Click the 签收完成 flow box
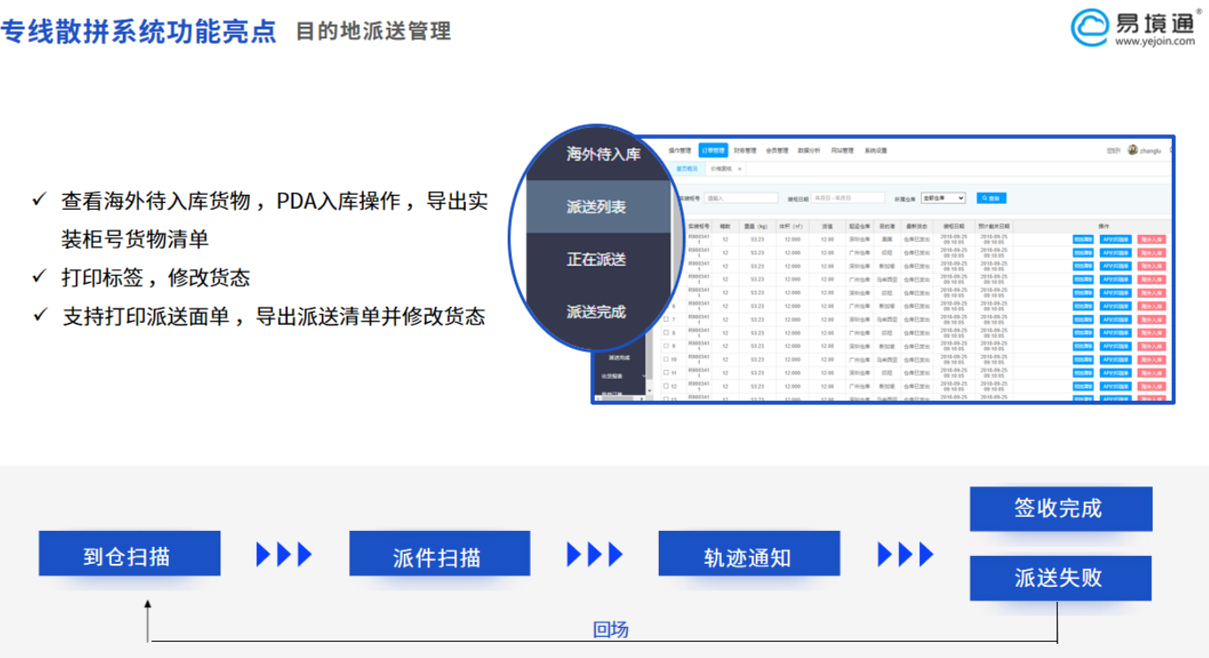1209x658 pixels. 1061,509
